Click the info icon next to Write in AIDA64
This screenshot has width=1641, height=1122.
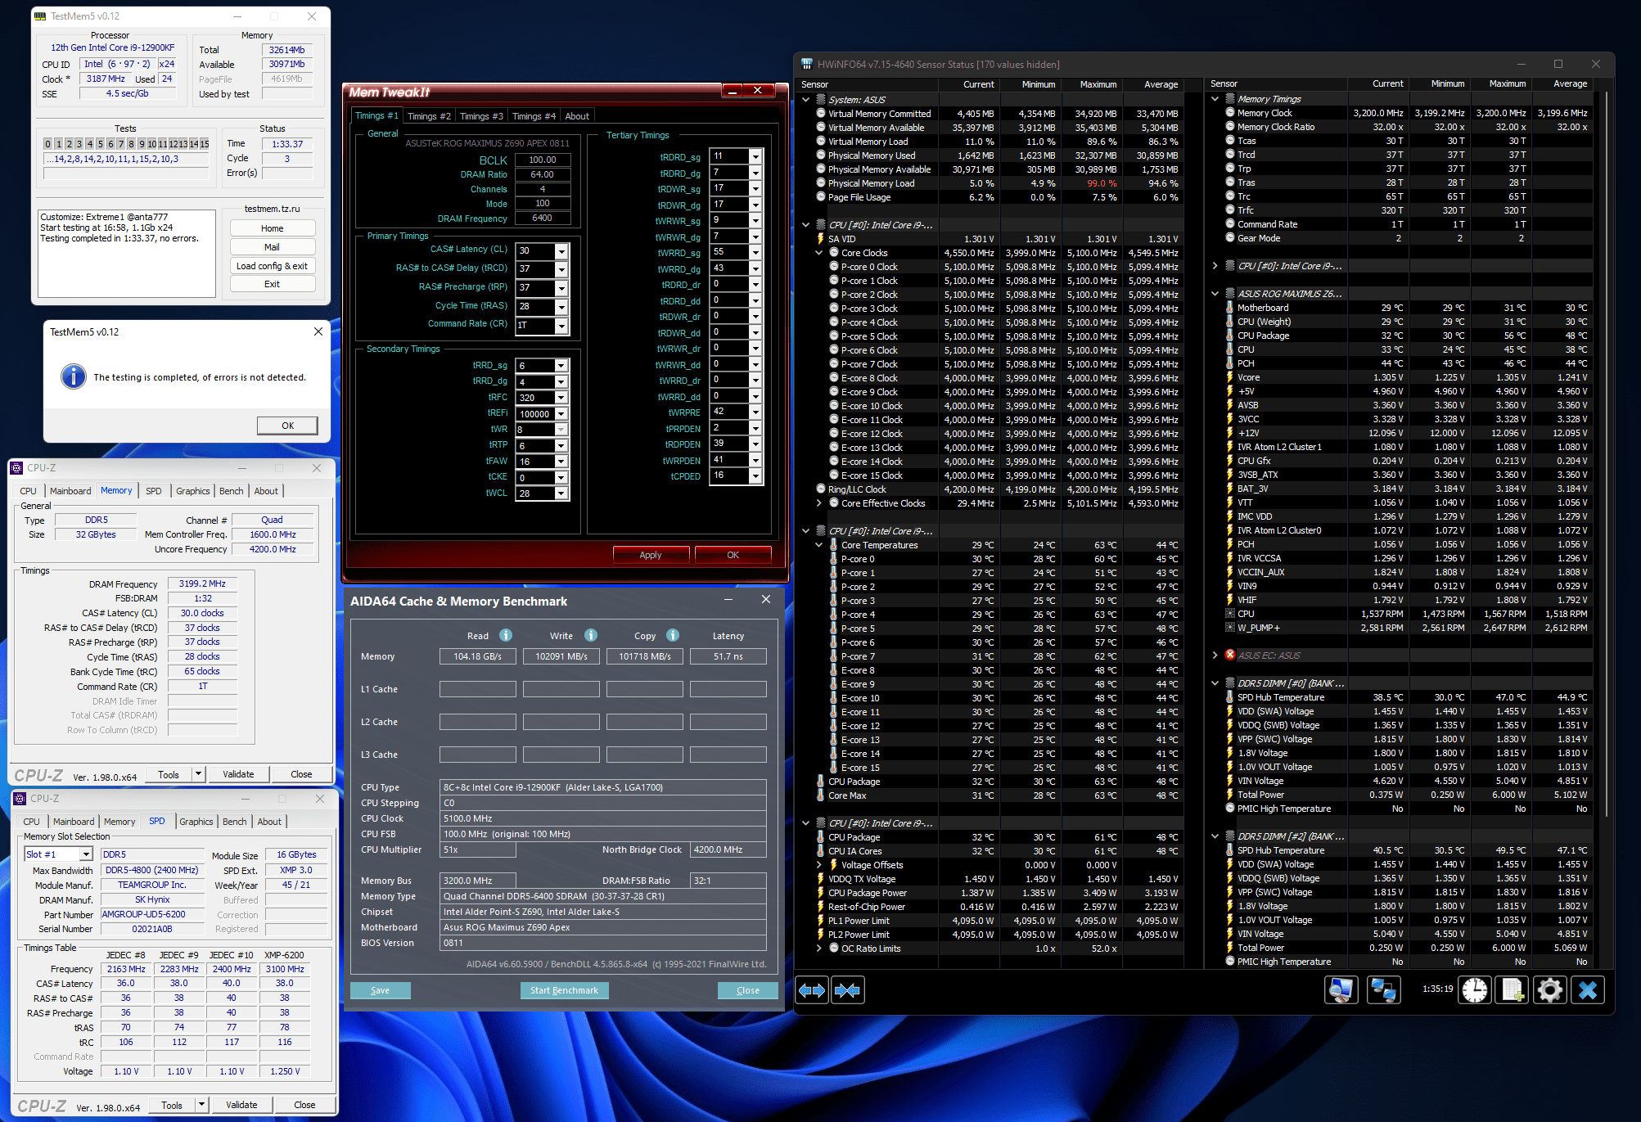[591, 635]
